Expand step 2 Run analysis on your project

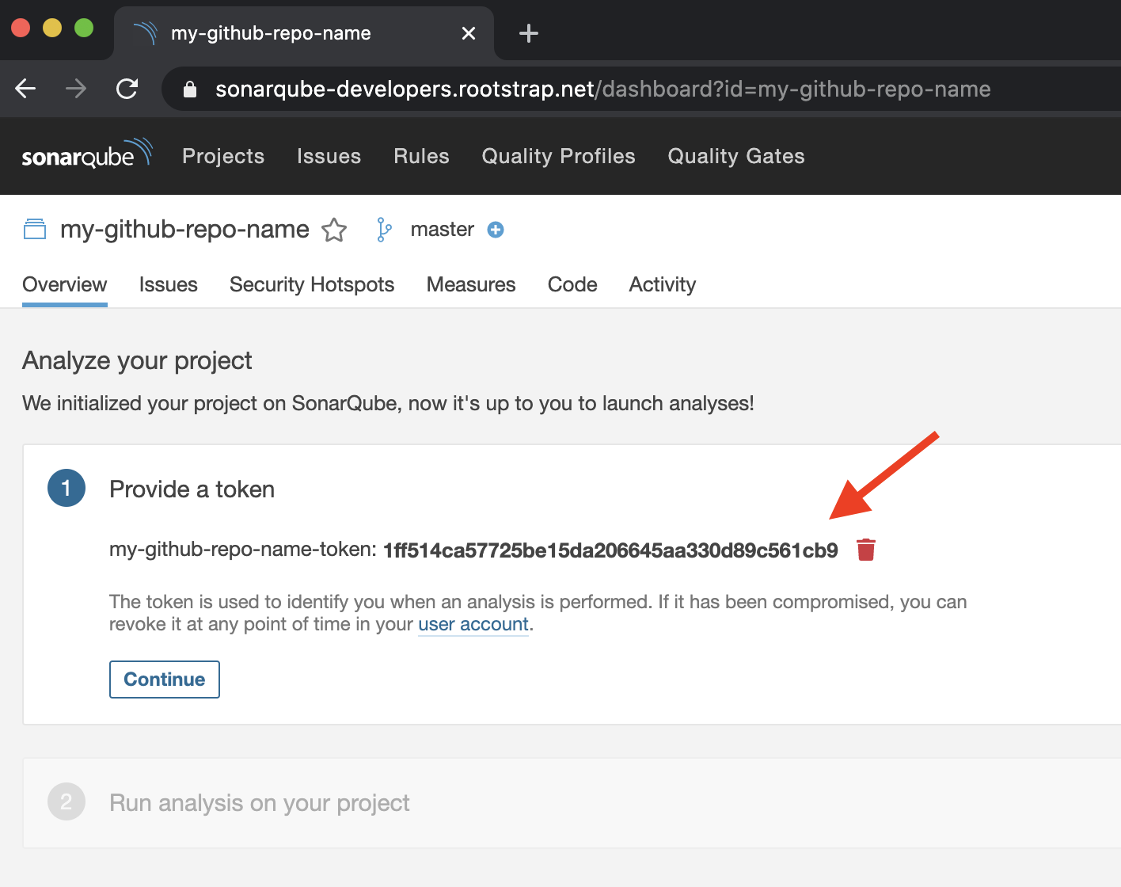click(259, 803)
